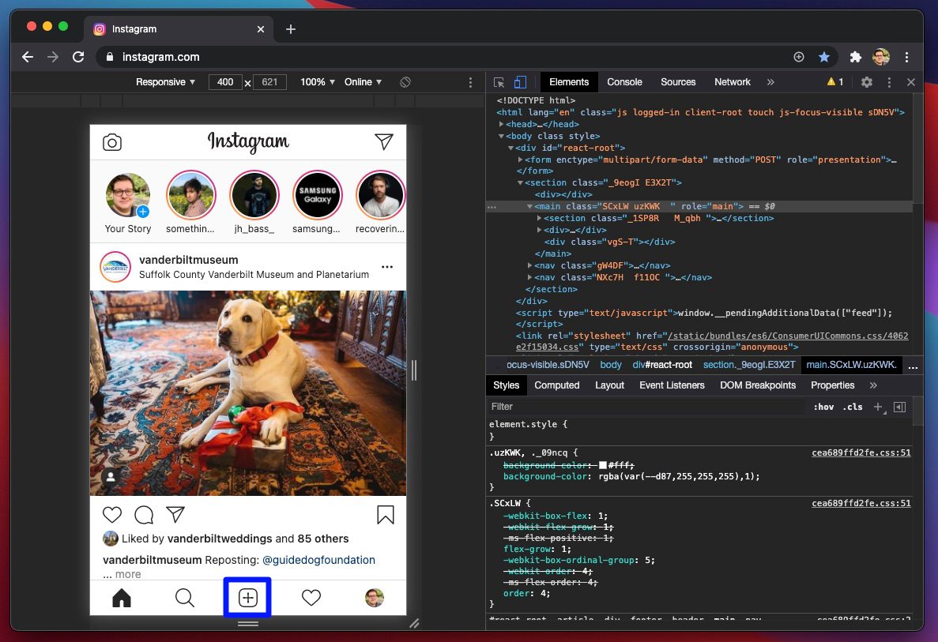Open Chrome profile avatar

880,57
